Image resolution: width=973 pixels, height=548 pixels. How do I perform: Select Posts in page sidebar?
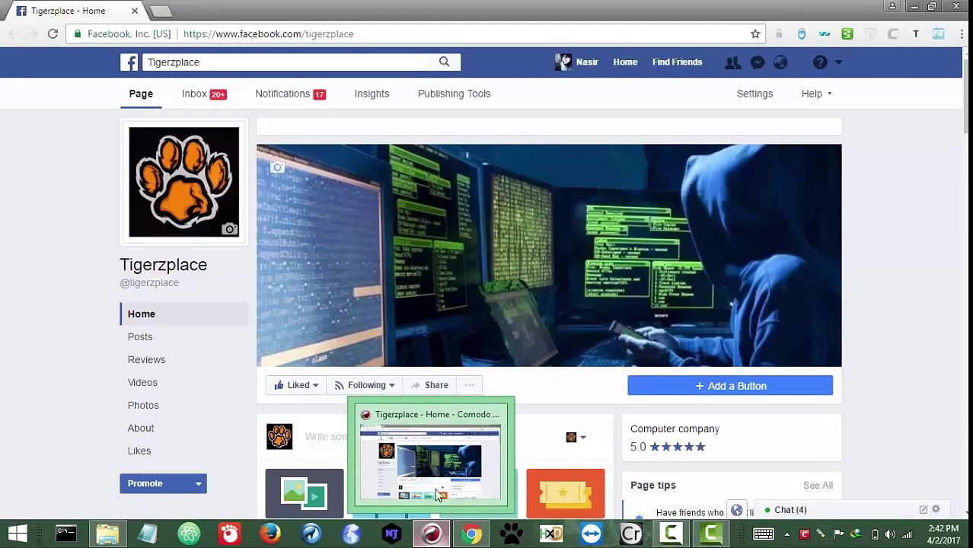(140, 336)
